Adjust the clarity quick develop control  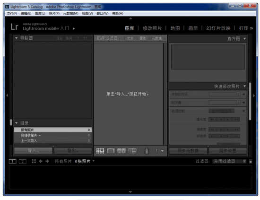[224, 129]
